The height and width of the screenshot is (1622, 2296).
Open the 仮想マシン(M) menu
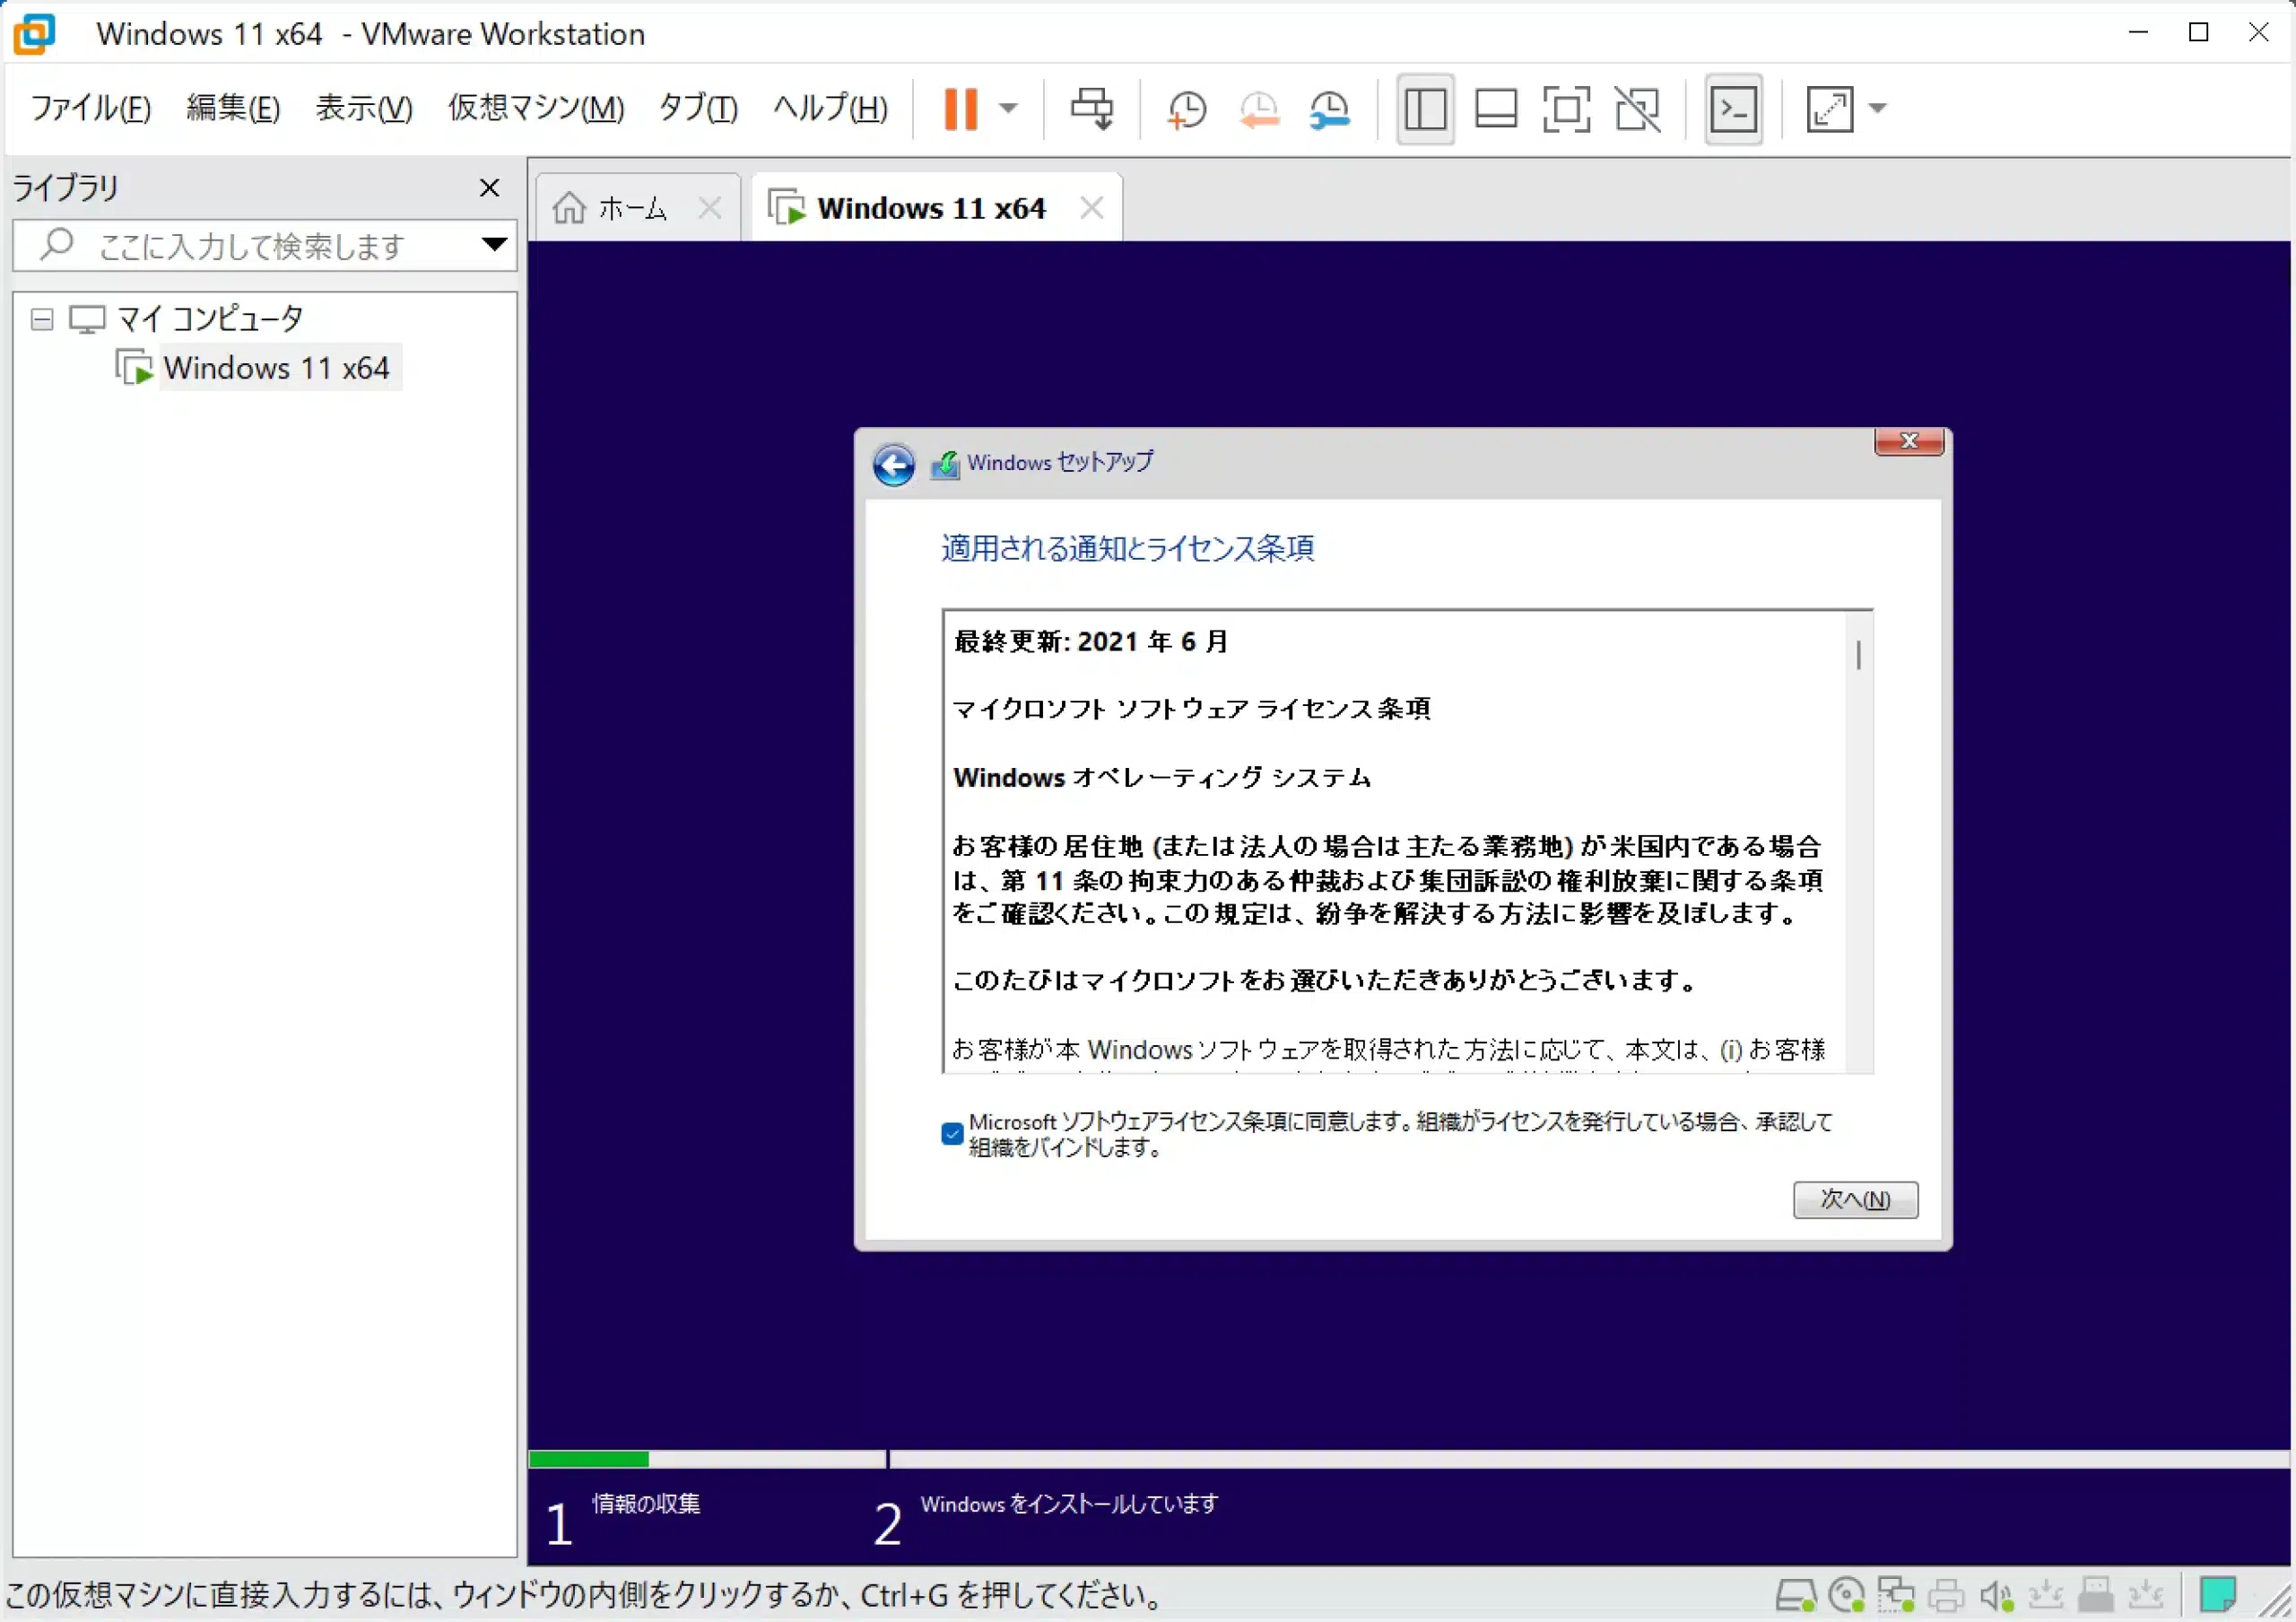click(x=536, y=108)
